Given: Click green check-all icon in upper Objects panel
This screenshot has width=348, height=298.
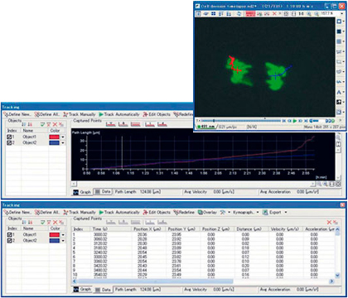Looking at the screenshot, I should [42, 124].
